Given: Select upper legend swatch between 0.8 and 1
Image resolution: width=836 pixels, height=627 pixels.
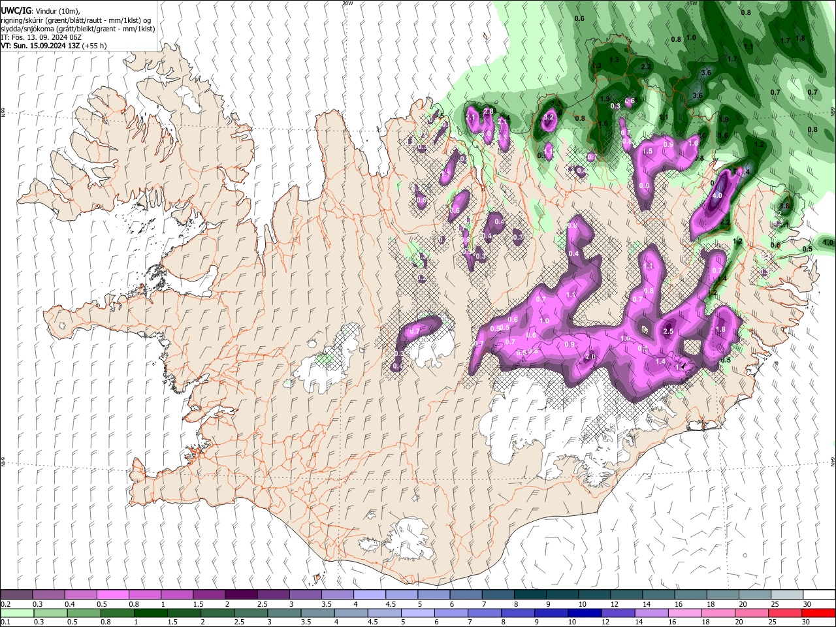Looking at the screenshot, I should [144, 594].
